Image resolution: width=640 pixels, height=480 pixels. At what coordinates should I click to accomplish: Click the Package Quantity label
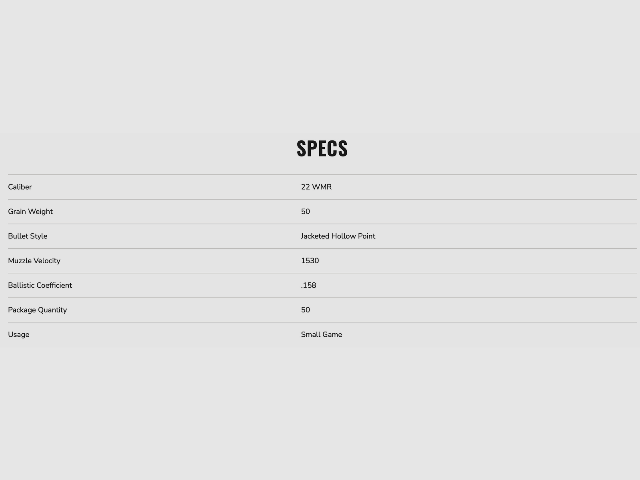(x=37, y=310)
